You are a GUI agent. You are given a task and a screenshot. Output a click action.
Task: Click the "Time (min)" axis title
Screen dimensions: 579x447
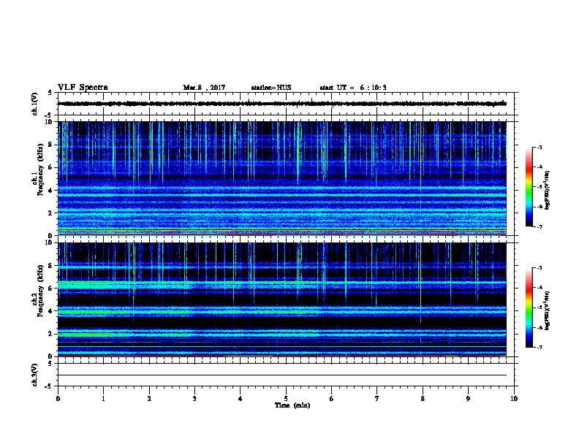click(x=292, y=405)
